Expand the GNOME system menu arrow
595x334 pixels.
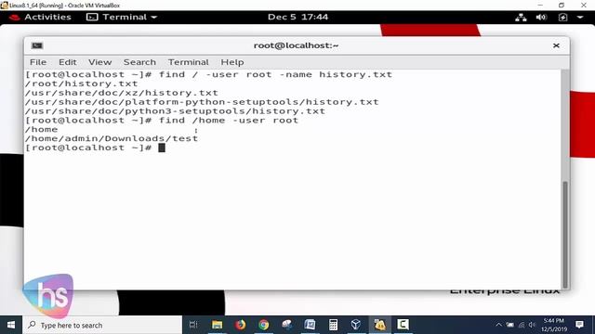580,18
